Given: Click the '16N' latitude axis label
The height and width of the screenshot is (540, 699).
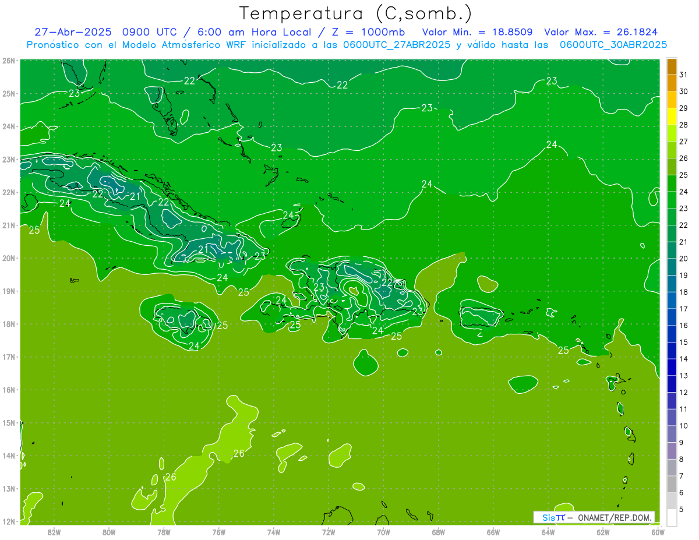Looking at the screenshot, I should 9,390.
